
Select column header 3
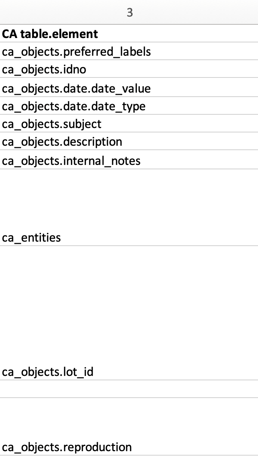point(129,13)
